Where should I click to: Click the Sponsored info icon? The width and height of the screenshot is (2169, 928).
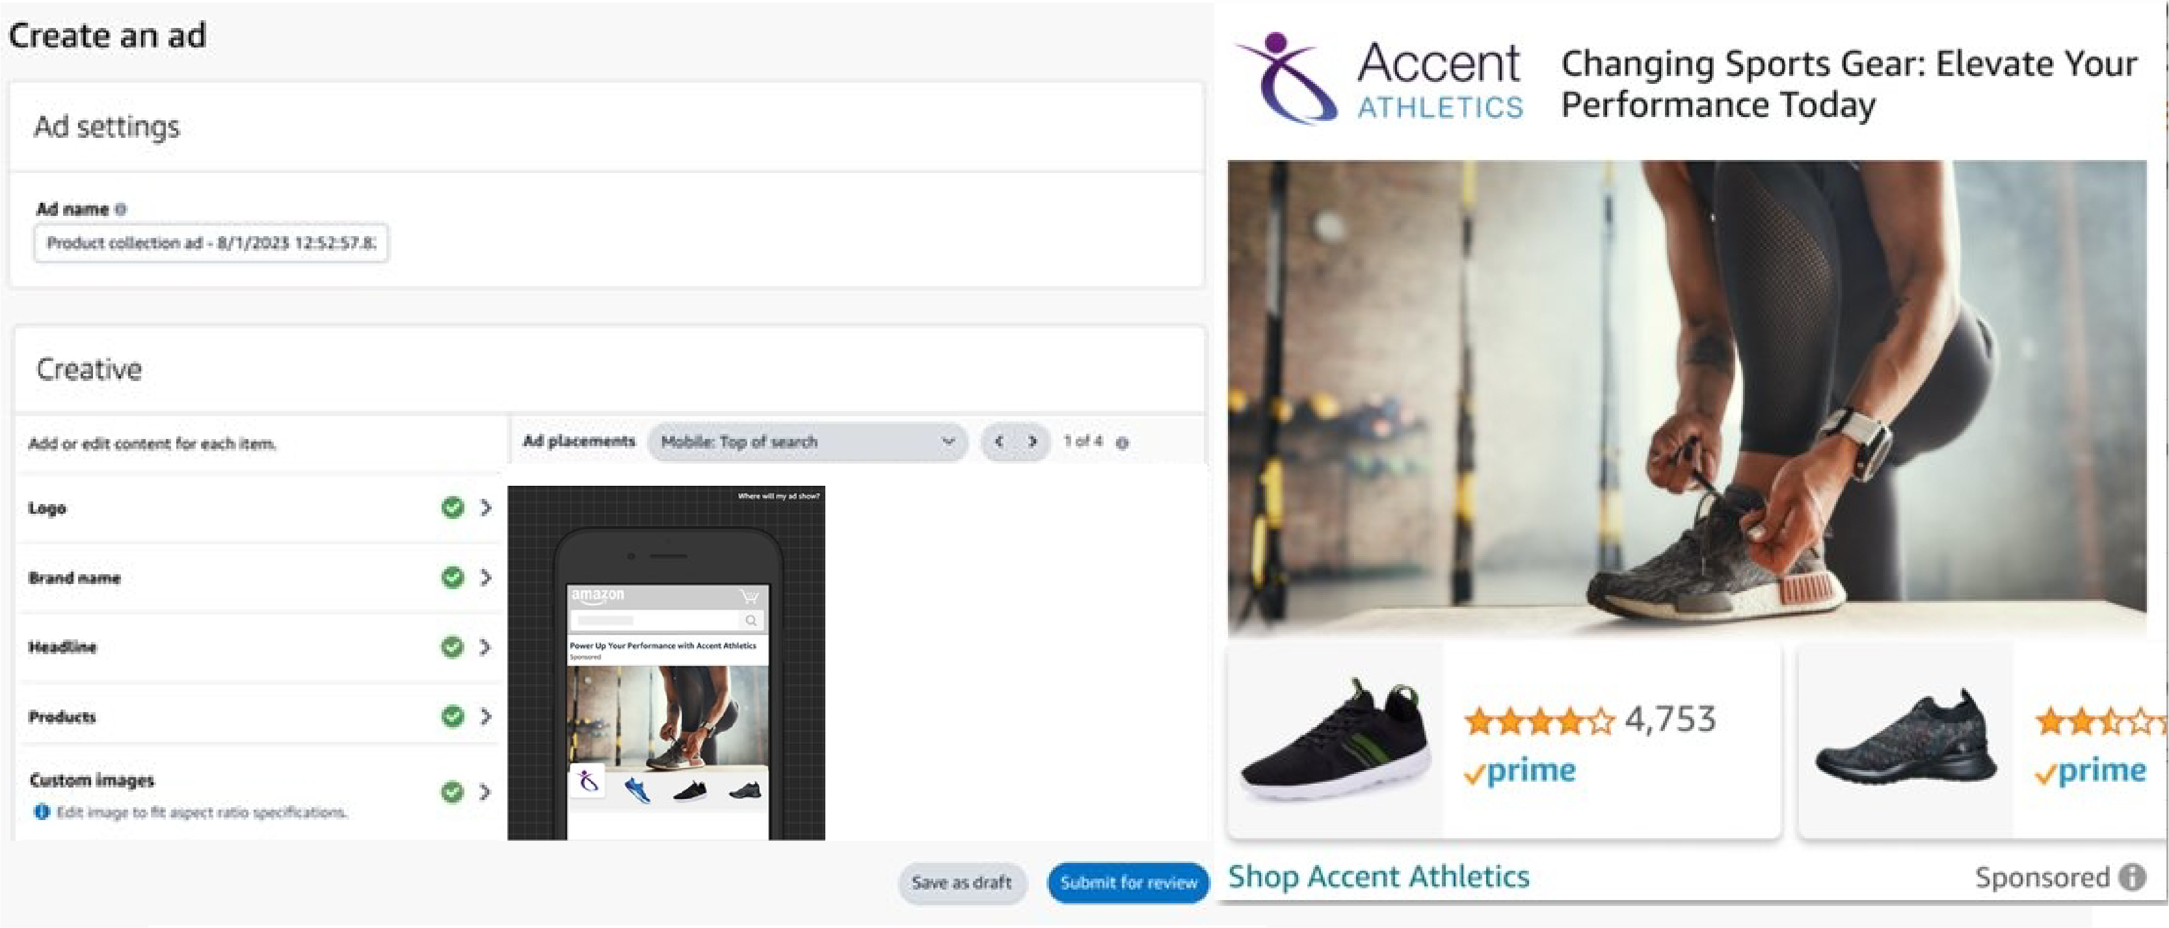point(2132,877)
